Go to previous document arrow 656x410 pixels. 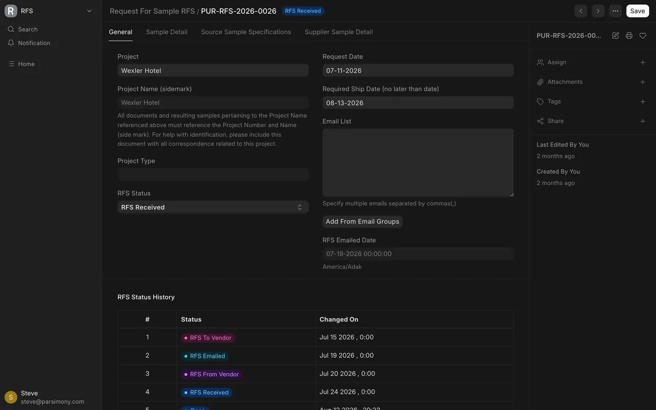[x=581, y=11]
